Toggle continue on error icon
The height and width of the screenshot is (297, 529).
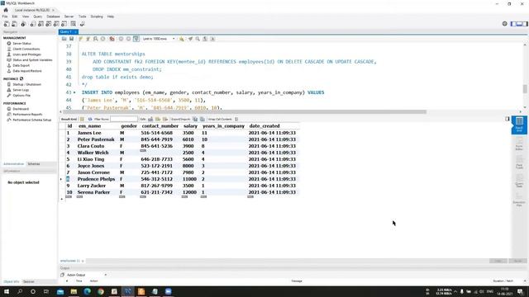click(112, 39)
